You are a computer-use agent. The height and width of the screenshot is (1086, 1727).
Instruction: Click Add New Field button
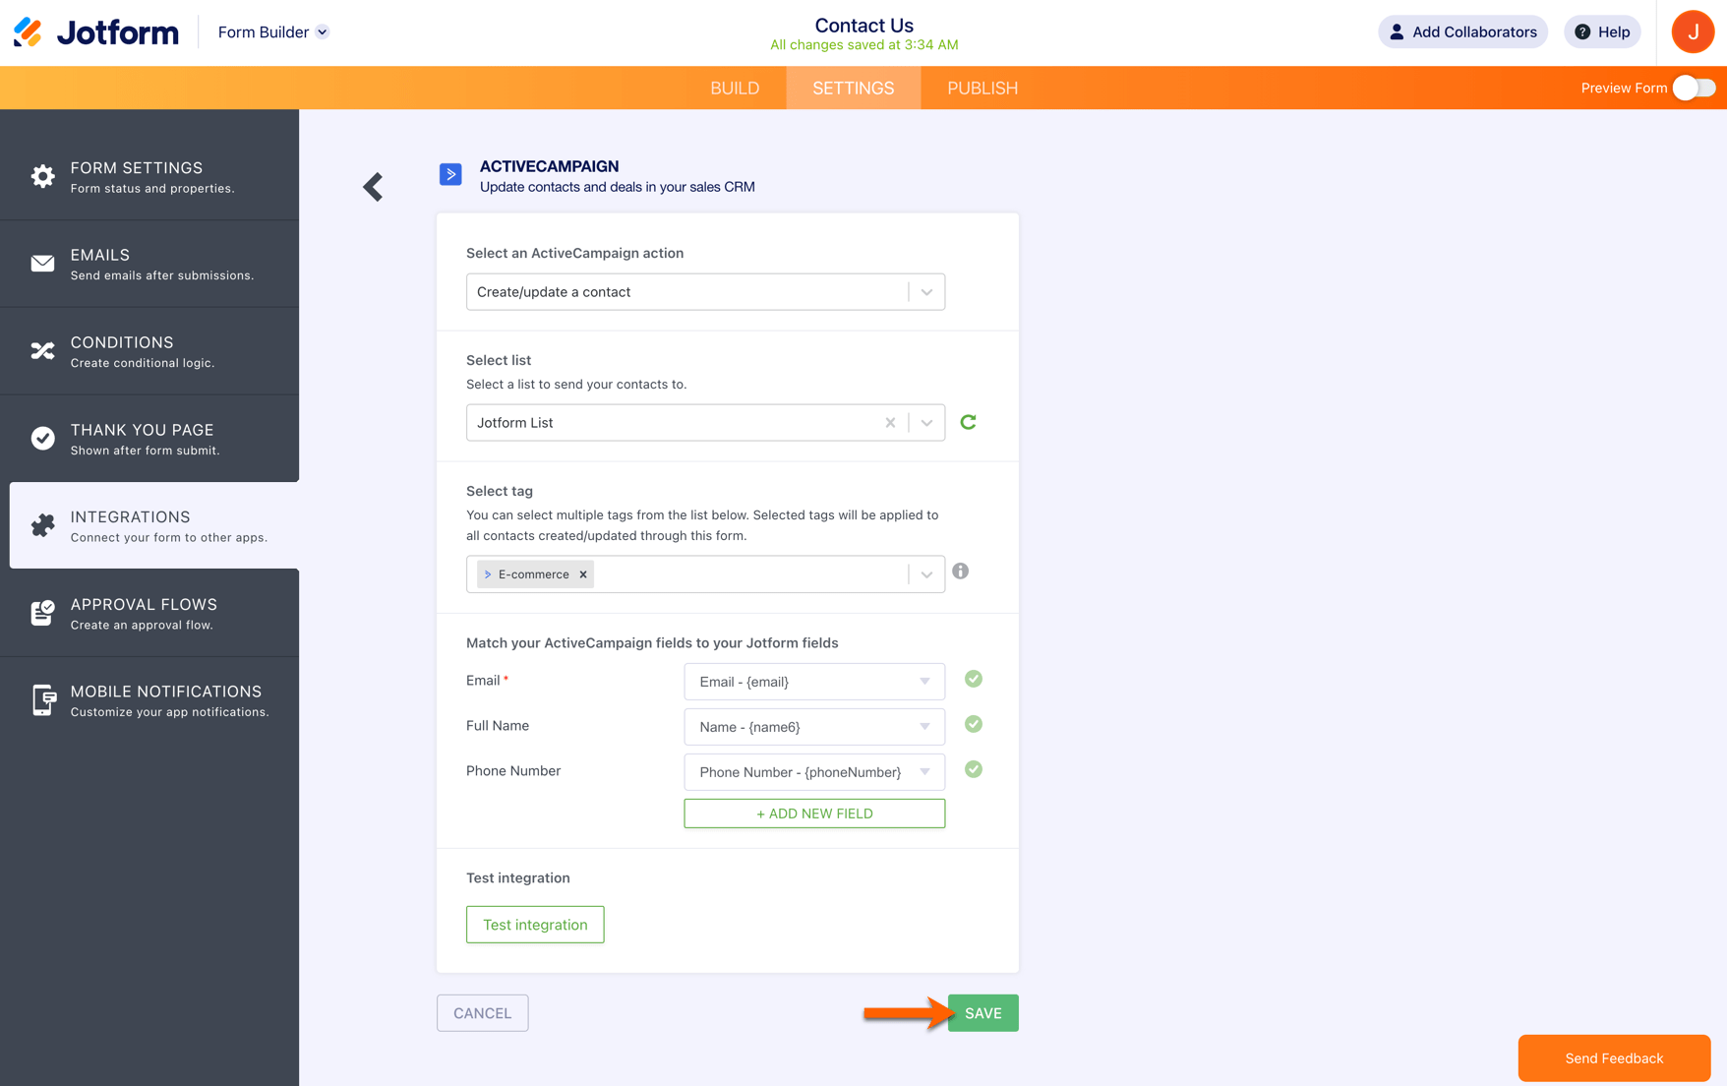click(x=813, y=814)
